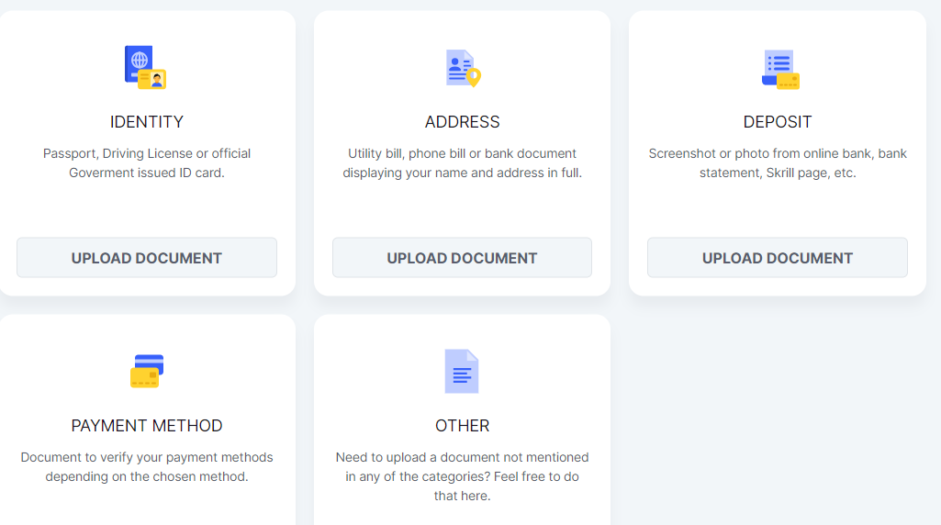Image resolution: width=941 pixels, height=525 pixels.
Task: Select the OTHER heading
Action: coord(462,426)
